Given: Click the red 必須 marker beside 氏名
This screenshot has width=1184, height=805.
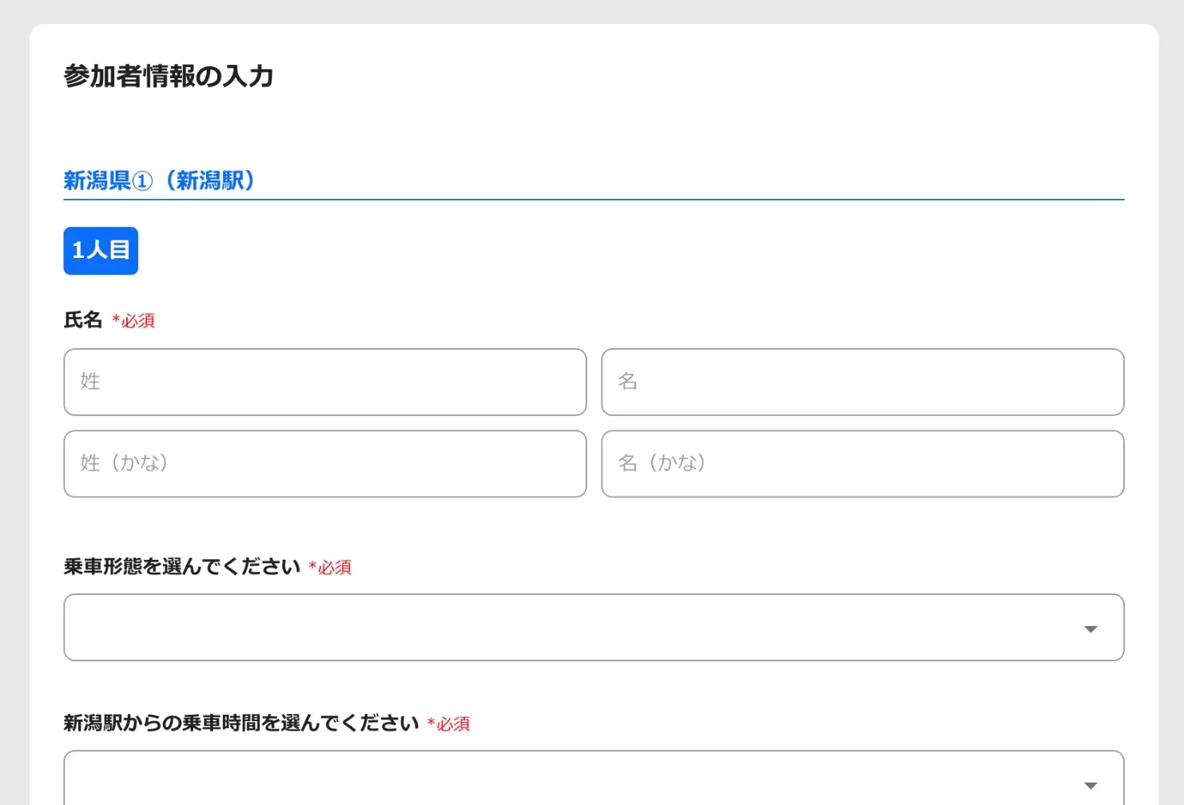Looking at the screenshot, I should 134,321.
